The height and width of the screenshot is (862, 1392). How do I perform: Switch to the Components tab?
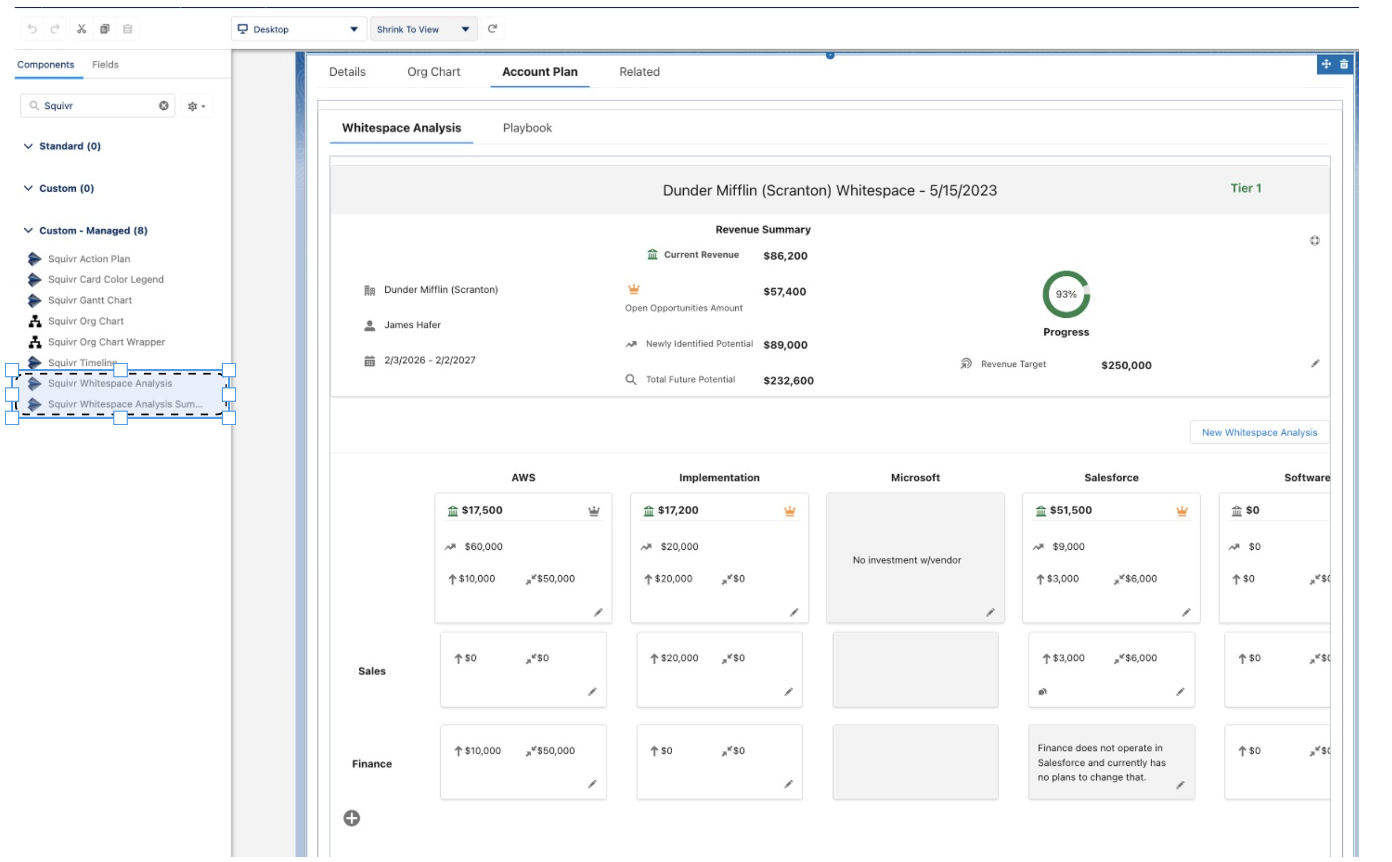pyautogui.click(x=46, y=65)
